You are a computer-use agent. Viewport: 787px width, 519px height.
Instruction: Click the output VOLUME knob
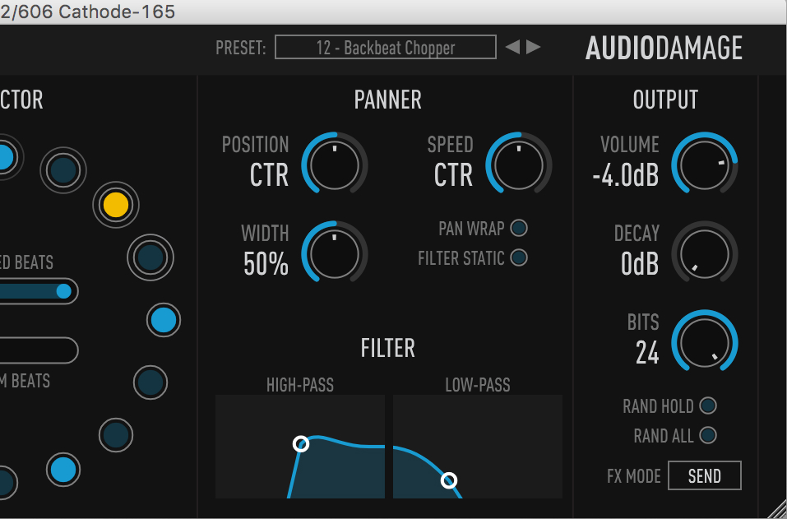click(x=705, y=164)
